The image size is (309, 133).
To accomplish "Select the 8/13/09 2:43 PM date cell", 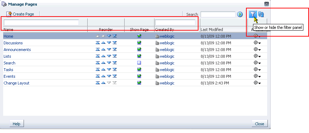I will (x=215, y=83).
